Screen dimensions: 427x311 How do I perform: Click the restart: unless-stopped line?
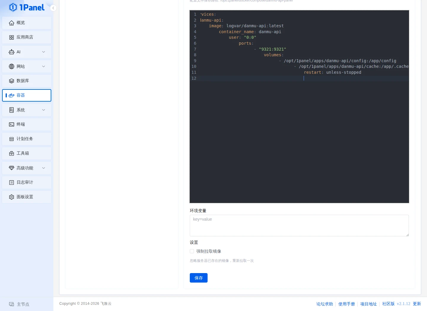332,72
